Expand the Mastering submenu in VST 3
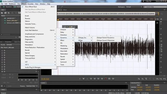This screenshot has width=167, height=94. click(65, 46)
